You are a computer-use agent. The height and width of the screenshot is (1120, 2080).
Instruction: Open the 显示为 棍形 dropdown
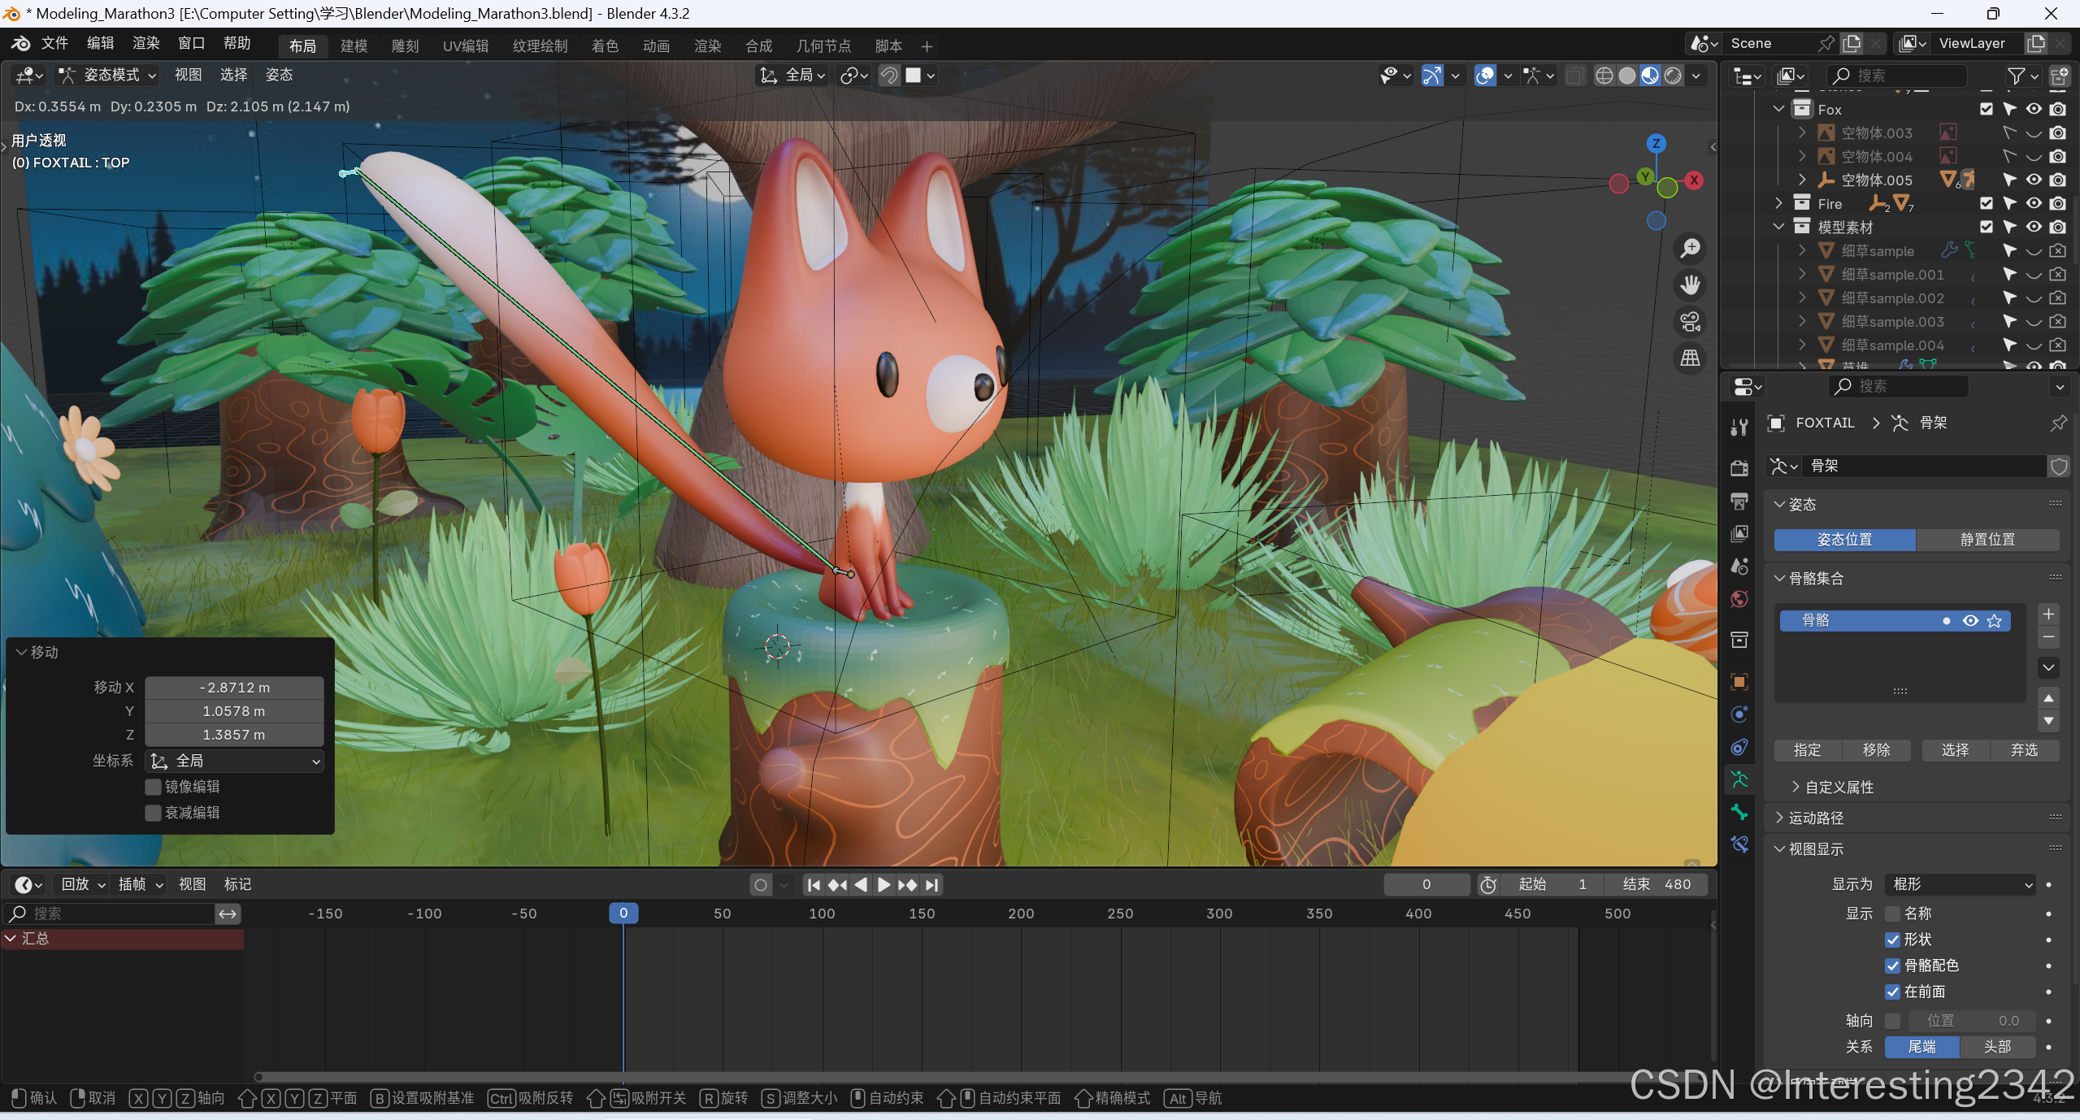pyautogui.click(x=1961, y=883)
